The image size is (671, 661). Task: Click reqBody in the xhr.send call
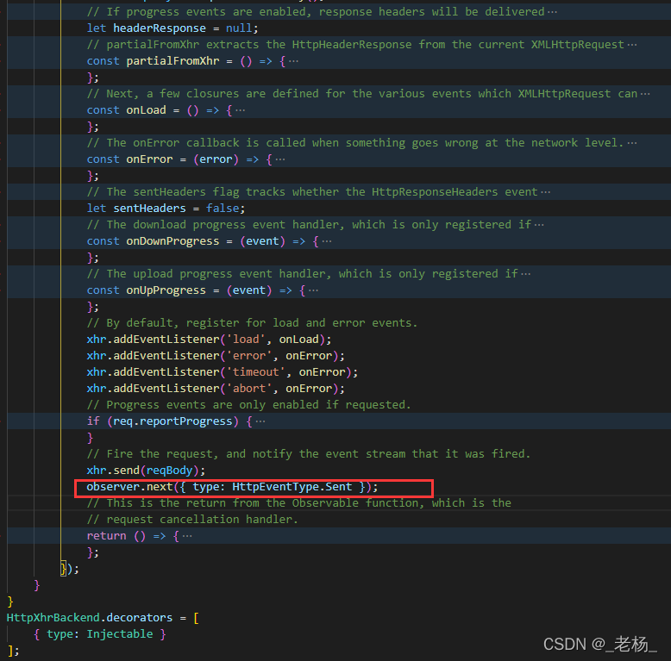coord(169,471)
